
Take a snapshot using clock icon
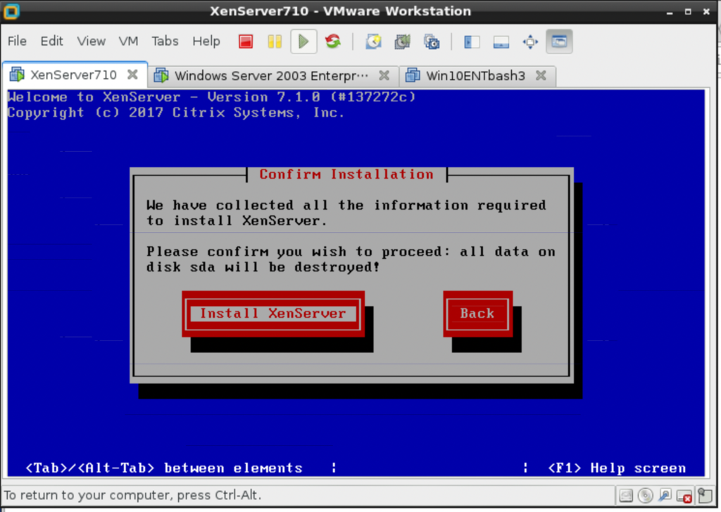click(373, 41)
